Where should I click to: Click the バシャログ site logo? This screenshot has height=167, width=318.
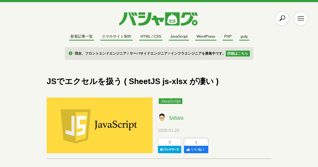pyautogui.click(x=158, y=19)
